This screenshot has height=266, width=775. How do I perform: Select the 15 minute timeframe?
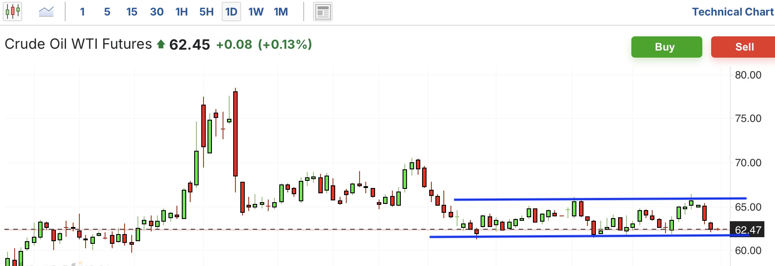point(132,12)
